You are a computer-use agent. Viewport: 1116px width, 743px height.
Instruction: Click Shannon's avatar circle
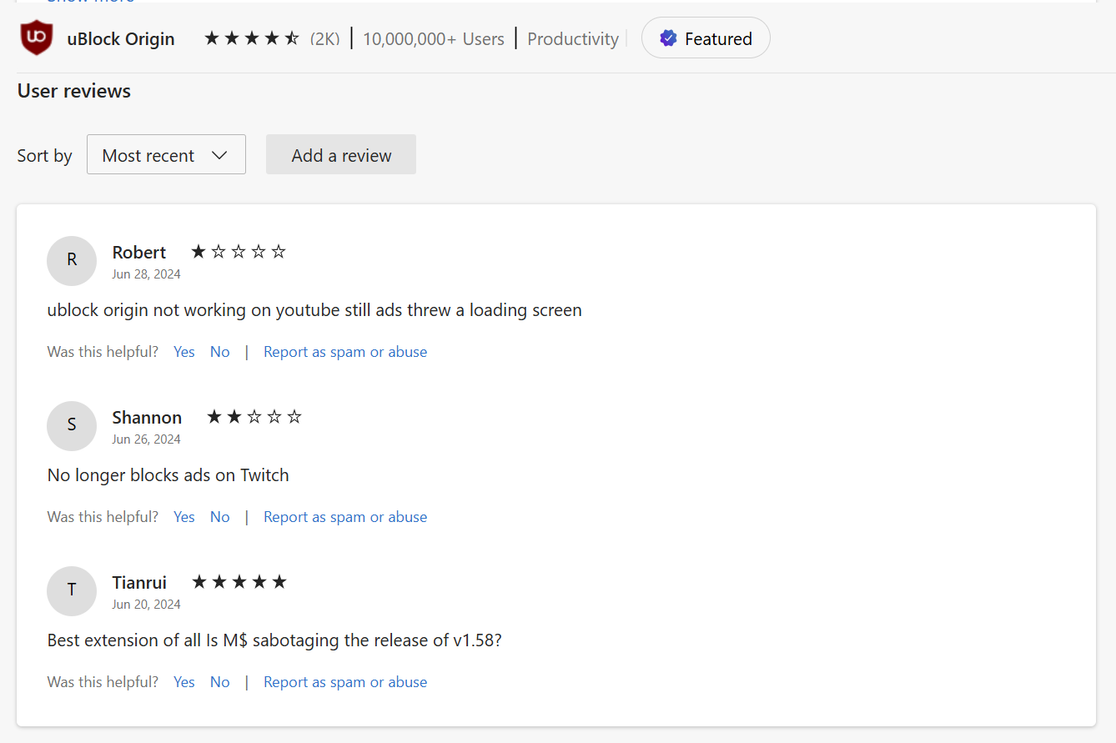pos(72,425)
